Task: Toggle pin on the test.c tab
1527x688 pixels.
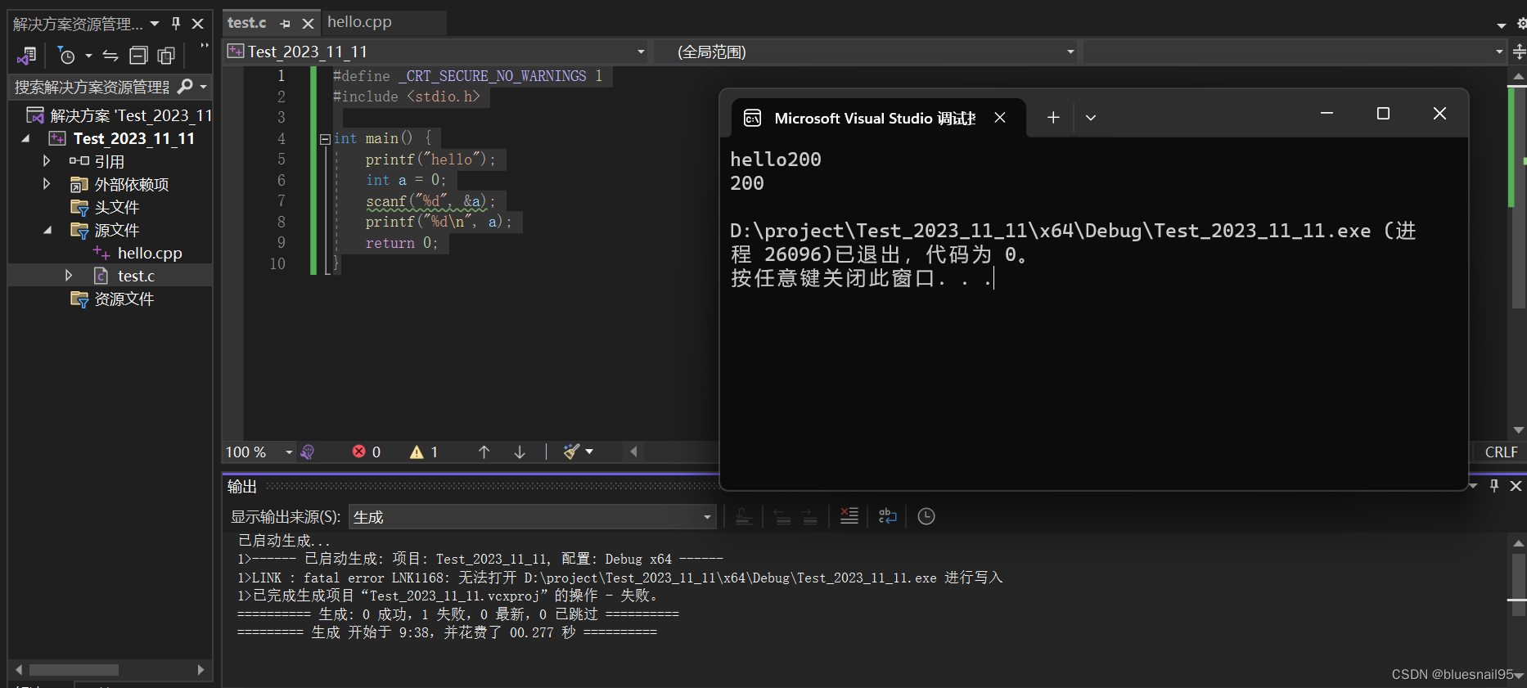Action: (x=285, y=24)
